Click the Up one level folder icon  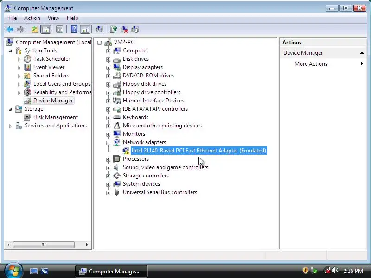[34, 29]
